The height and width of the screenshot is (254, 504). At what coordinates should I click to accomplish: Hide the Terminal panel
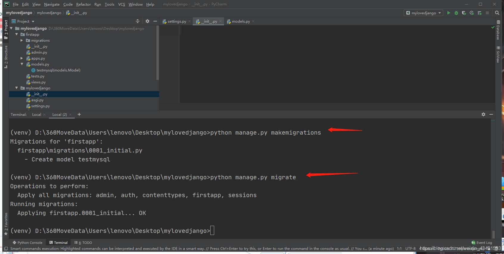[x=491, y=114]
